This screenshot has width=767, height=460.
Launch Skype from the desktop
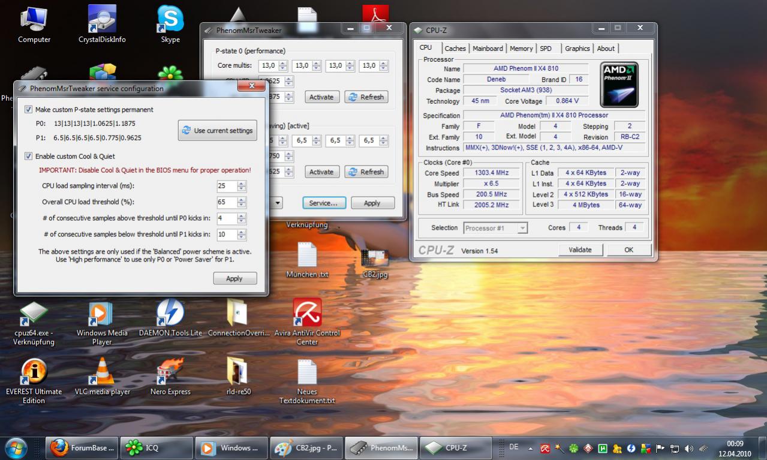170,25
